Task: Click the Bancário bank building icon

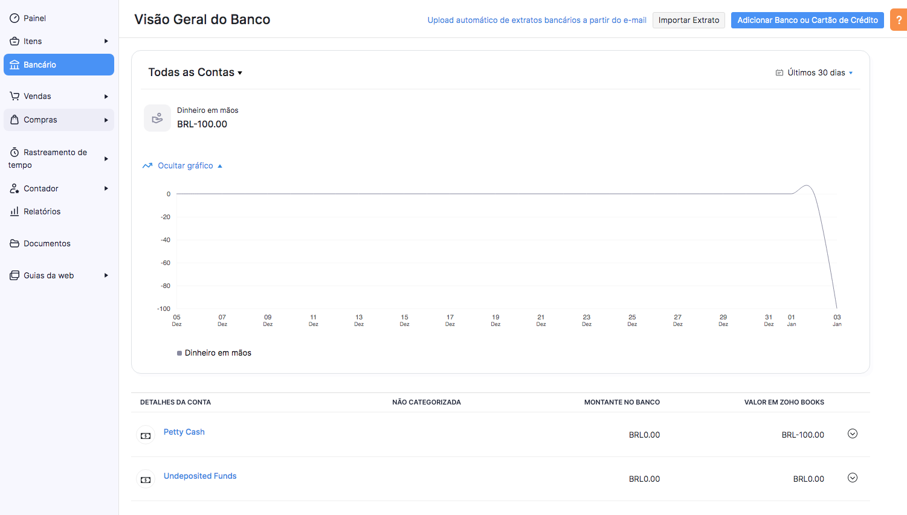Action: pyautogui.click(x=15, y=65)
